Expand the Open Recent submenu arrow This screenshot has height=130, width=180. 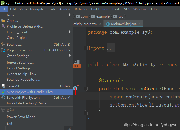(70, 32)
